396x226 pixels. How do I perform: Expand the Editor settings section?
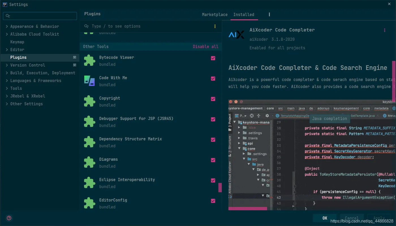7,50
